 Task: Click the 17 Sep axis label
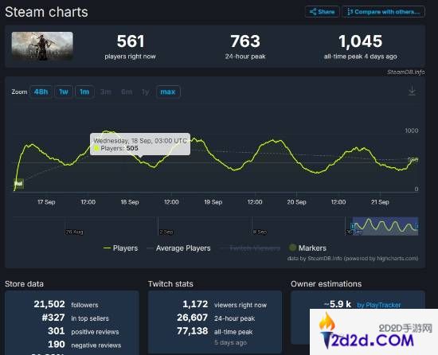coord(46,202)
